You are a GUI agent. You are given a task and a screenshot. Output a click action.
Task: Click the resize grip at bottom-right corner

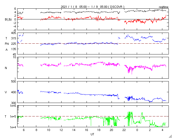[x=170, y=136]
